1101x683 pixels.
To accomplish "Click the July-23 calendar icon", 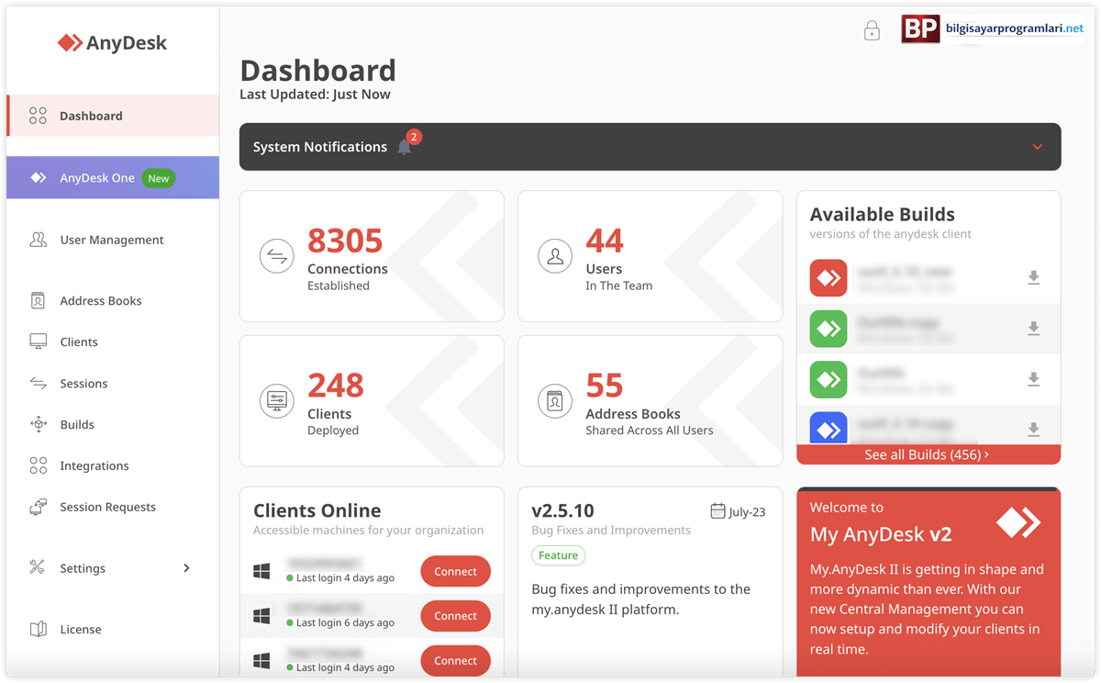I will point(718,511).
